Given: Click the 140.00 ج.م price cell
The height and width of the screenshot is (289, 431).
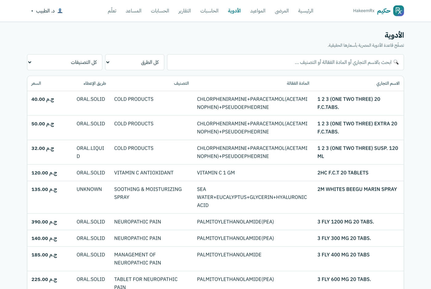Looking at the screenshot, I should pyautogui.click(x=44, y=238).
